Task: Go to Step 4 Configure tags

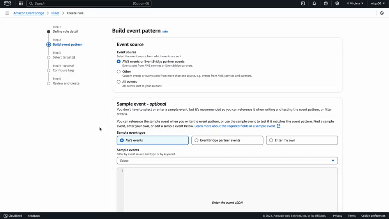Action: pyautogui.click(x=64, y=71)
